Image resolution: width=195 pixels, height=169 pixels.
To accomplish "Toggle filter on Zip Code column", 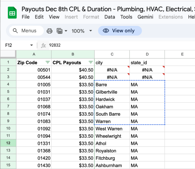I will (x=48, y=62).
